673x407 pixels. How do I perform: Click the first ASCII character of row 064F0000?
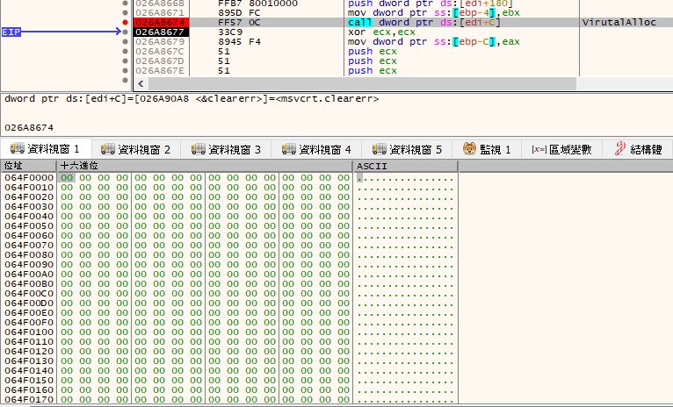tap(359, 177)
